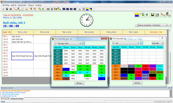The image size is (173, 103).
Task: Click the alarm bell toolbar icon
Action: (80, 9)
